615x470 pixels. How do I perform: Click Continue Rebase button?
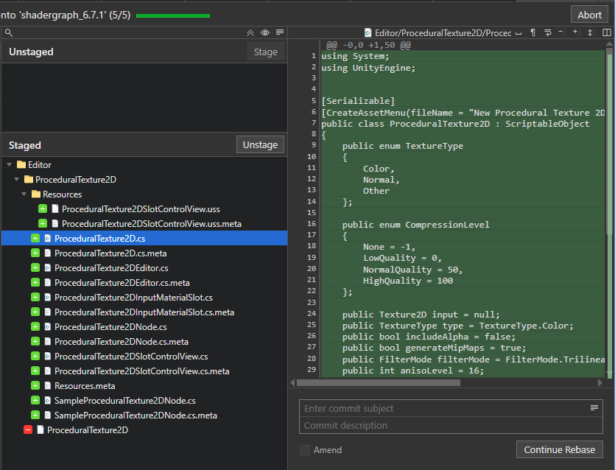click(x=559, y=449)
